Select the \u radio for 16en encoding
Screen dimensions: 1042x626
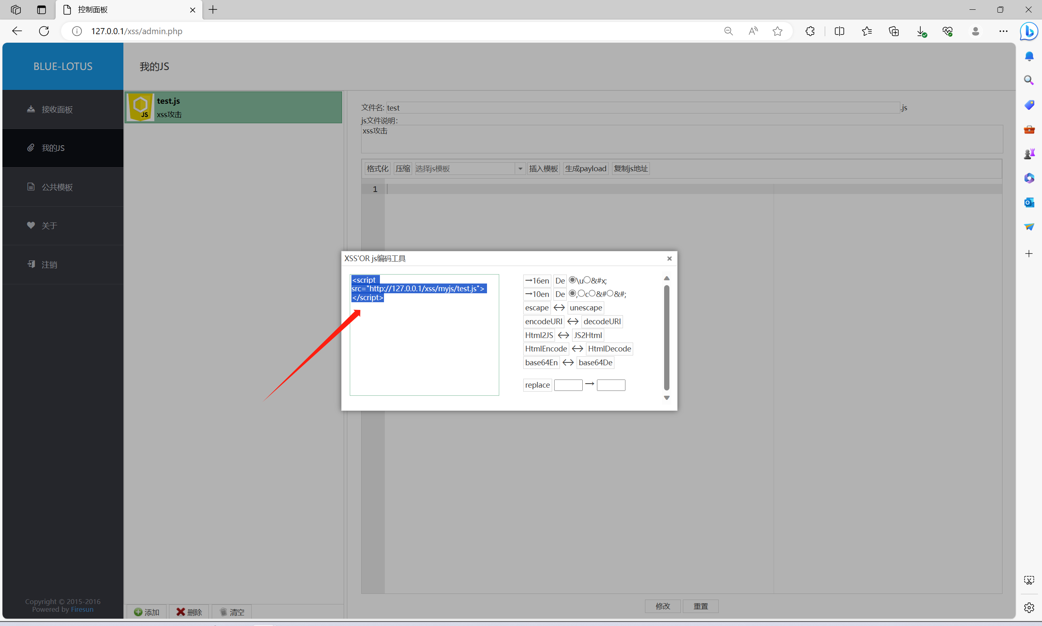coord(573,280)
